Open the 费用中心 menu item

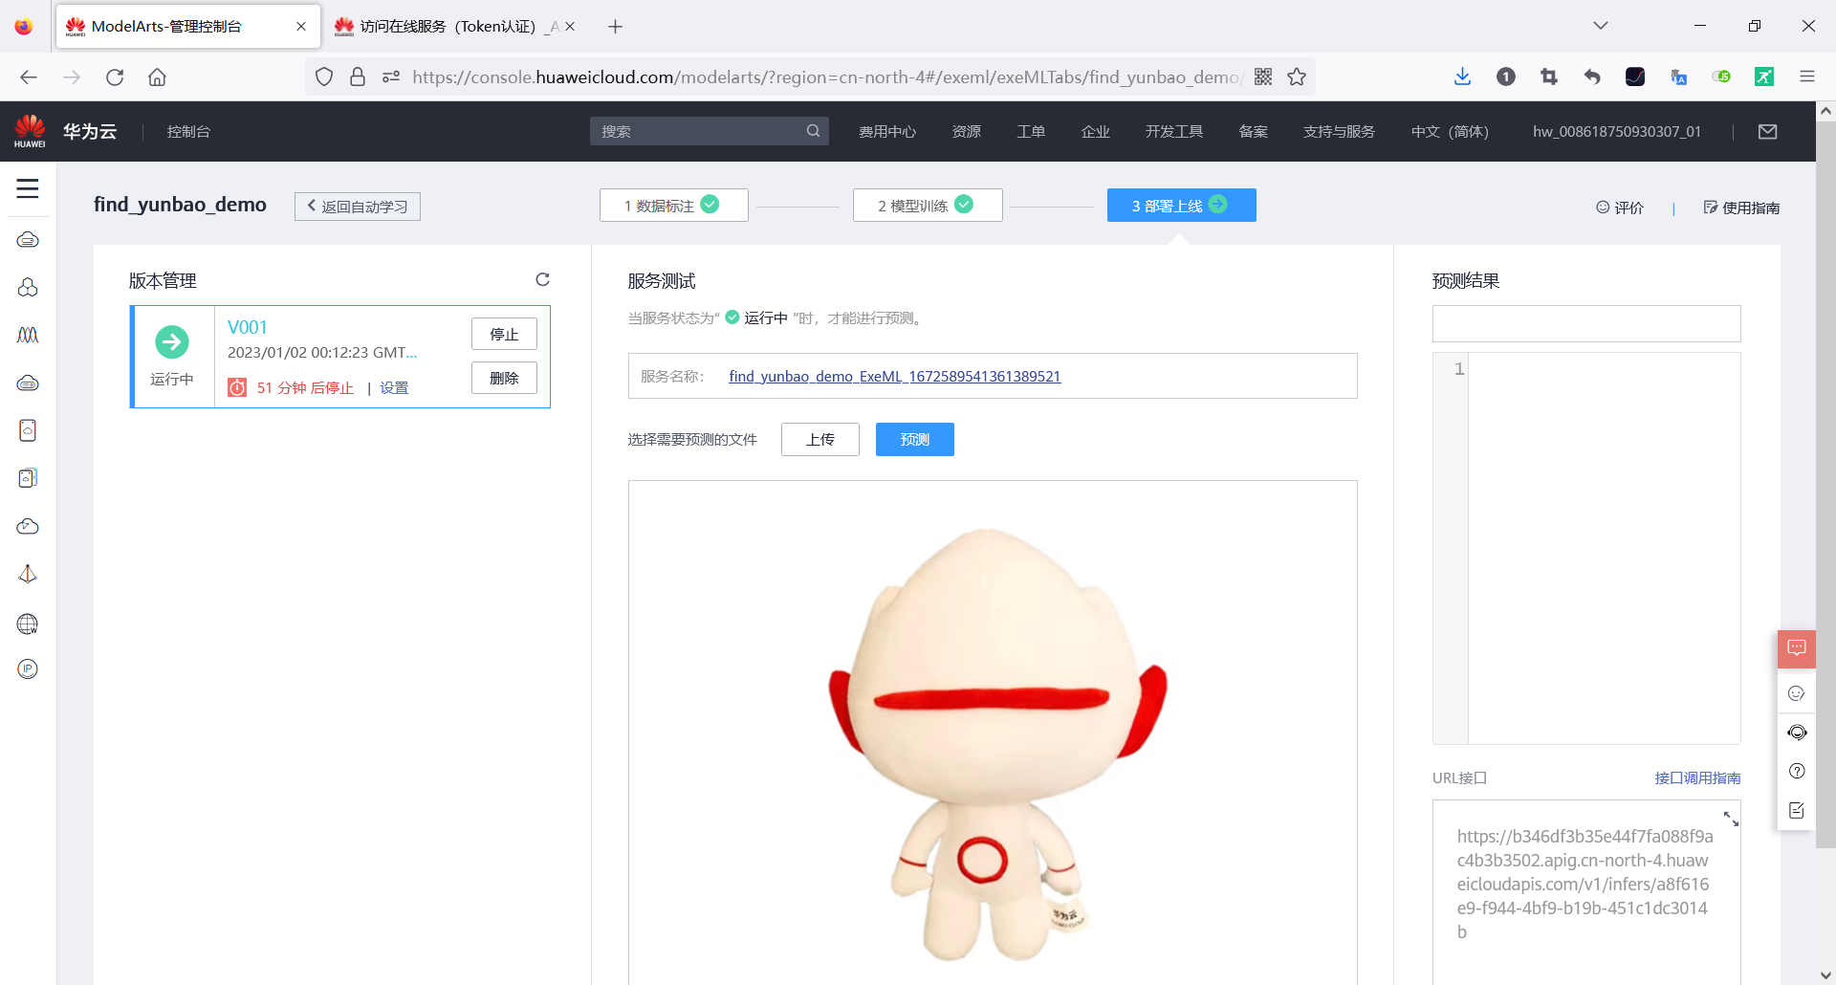coord(886,131)
